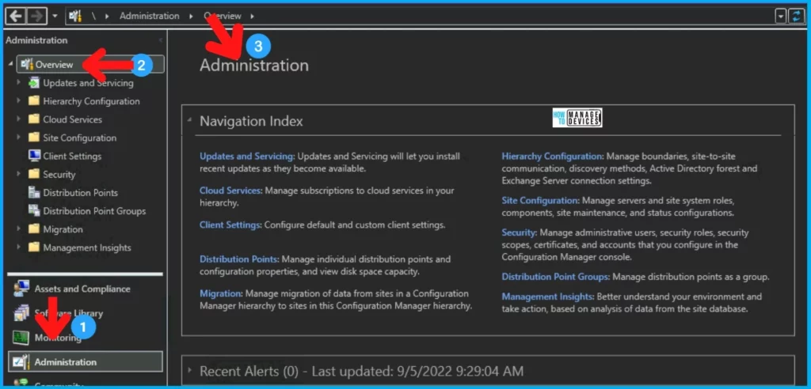Expand the Migration tree node
The image size is (811, 389).
point(19,229)
